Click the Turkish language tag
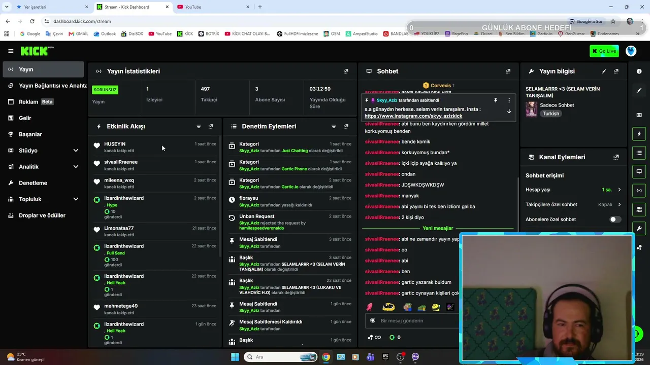650x365 pixels. tap(551, 114)
